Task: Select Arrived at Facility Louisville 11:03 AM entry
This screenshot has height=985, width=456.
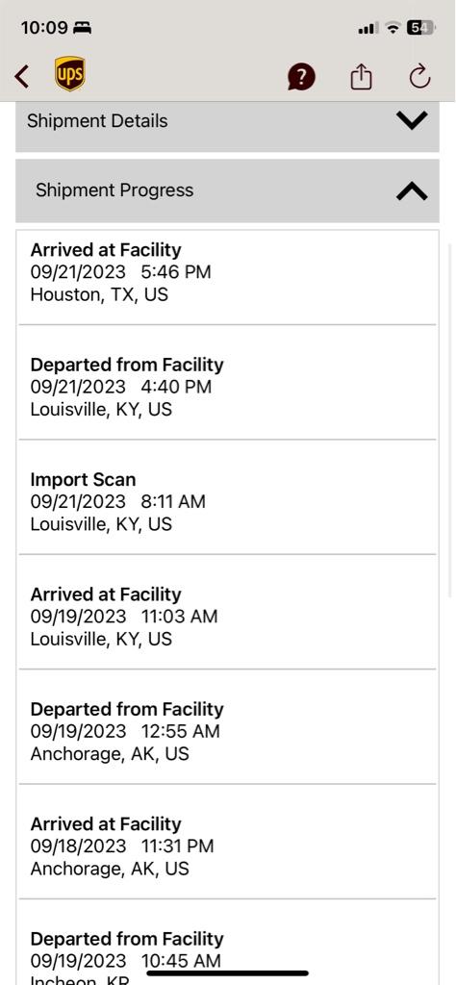Action: (x=227, y=613)
